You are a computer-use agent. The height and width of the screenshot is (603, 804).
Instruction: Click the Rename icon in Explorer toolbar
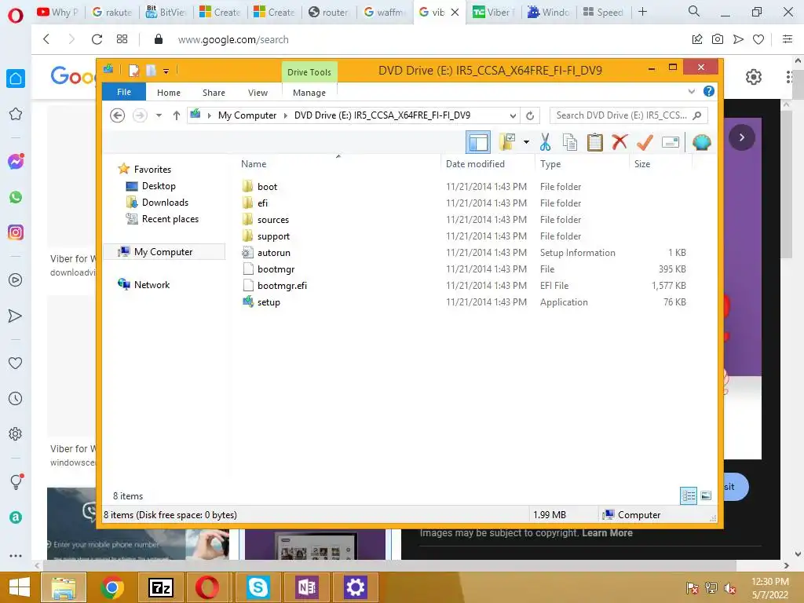(671, 142)
